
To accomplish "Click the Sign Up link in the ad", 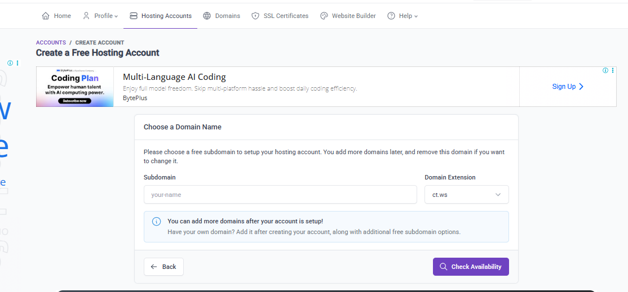I will pyautogui.click(x=568, y=87).
